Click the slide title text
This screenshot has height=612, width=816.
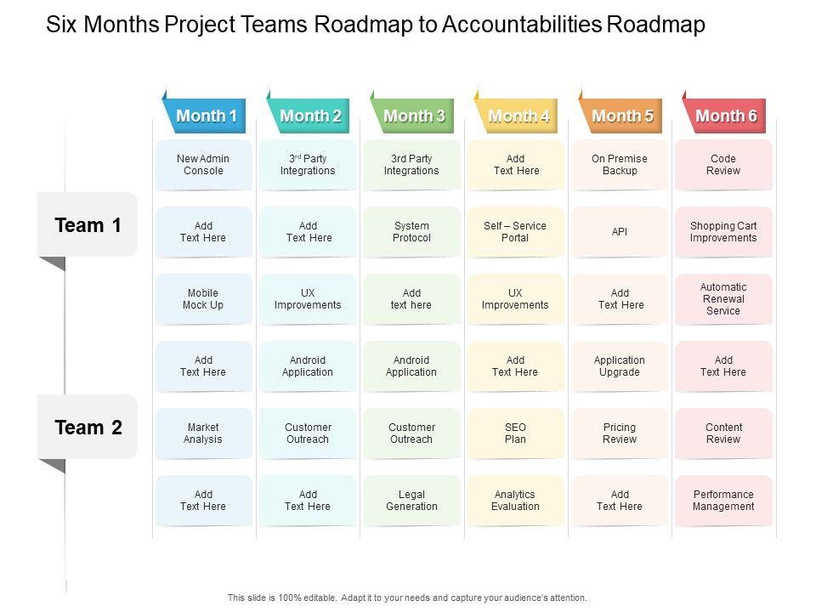point(374,25)
